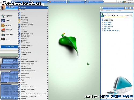Click the EA Games logo icon
134x100 pixels.
[x=19, y=59]
